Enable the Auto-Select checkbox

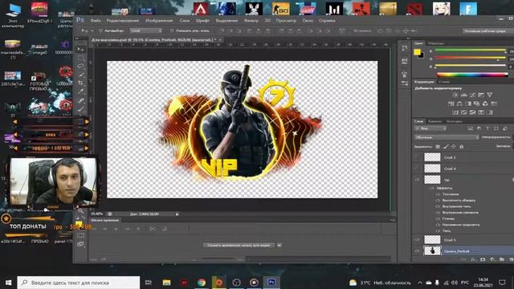point(101,31)
